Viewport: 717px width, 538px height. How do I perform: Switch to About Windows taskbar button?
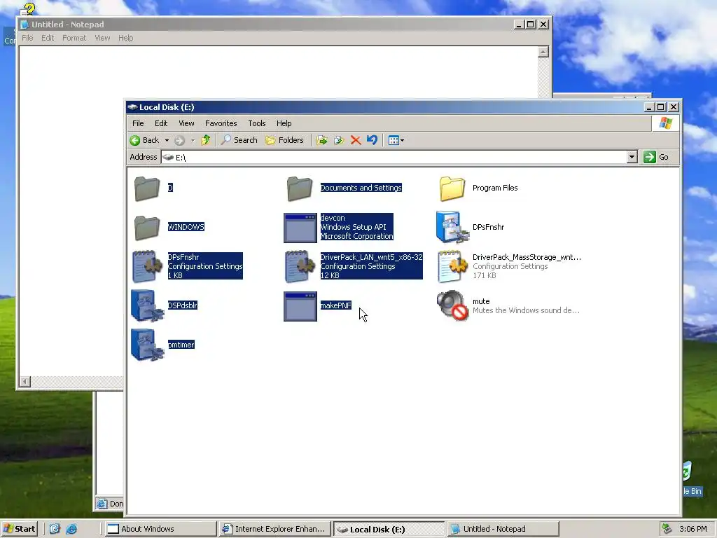(x=160, y=529)
